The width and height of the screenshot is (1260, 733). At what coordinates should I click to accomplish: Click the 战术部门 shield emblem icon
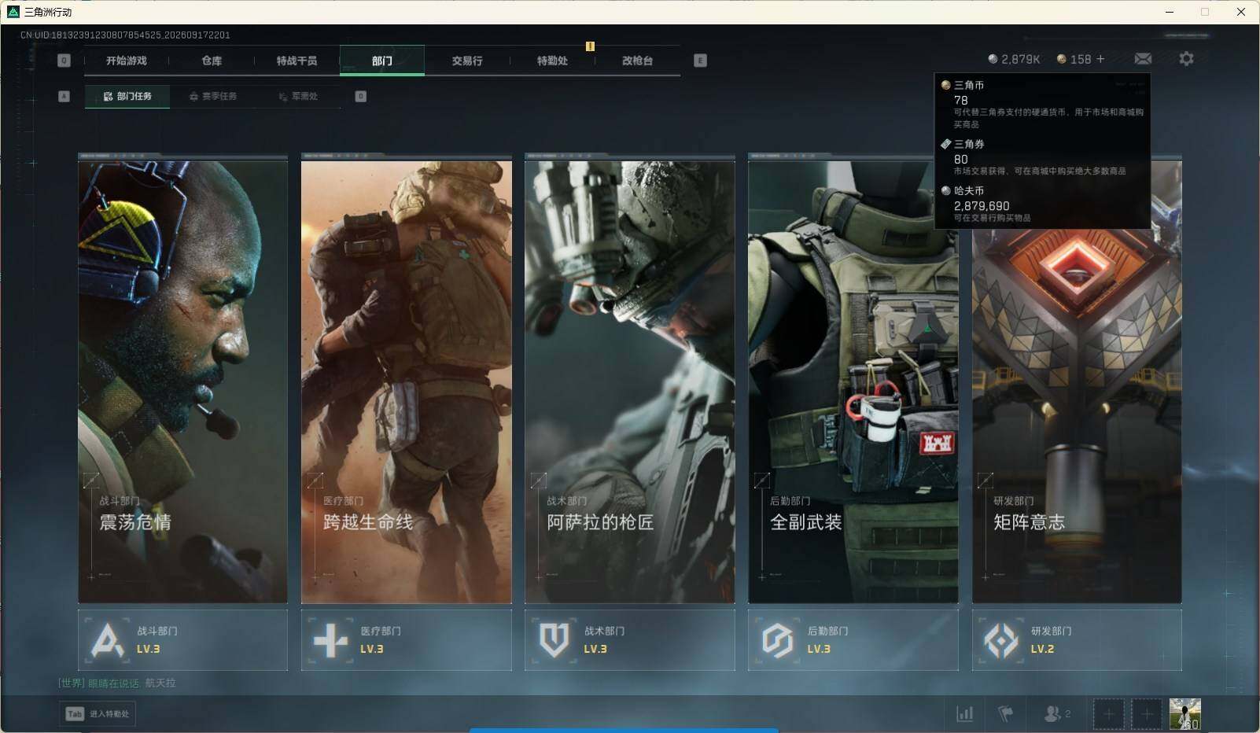(554, 640)
